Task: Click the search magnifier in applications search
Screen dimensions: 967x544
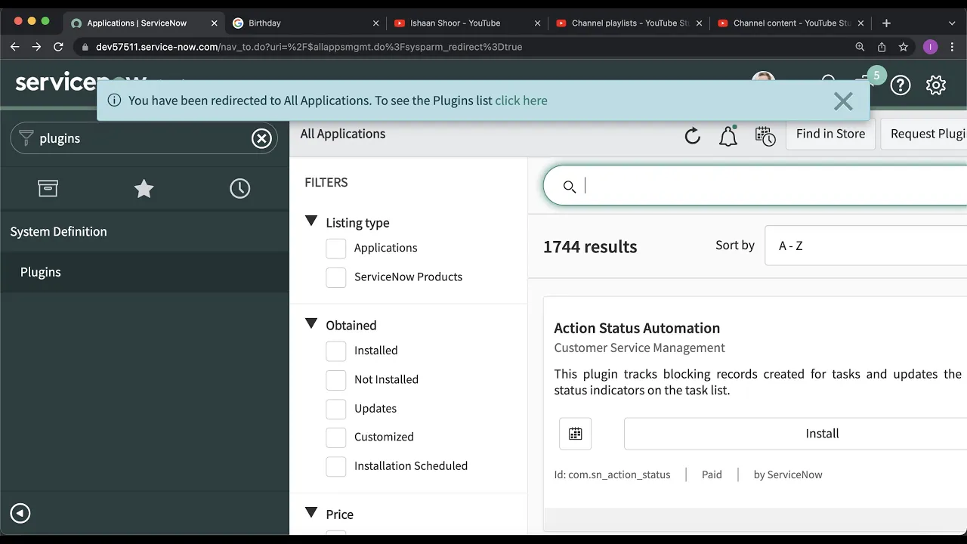Action: click(x=570, y=187)
